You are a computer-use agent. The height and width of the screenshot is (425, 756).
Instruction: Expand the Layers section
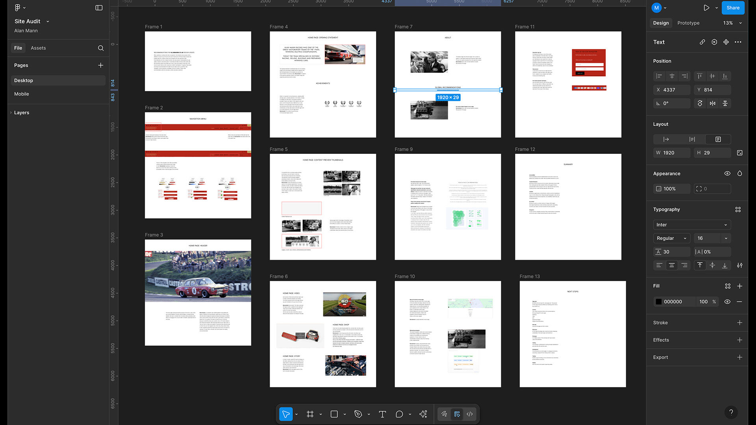click(x=22, y=113)
